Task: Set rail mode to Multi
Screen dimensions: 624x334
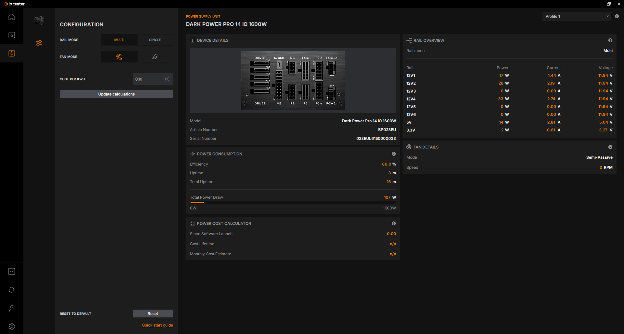Action: (x=119, y=40)
